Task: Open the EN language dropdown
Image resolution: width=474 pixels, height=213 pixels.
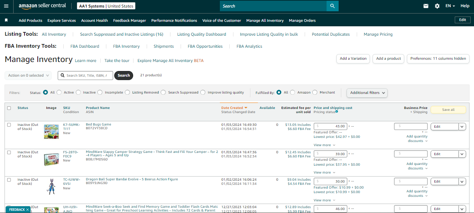Action: click(x=450, y=6)
